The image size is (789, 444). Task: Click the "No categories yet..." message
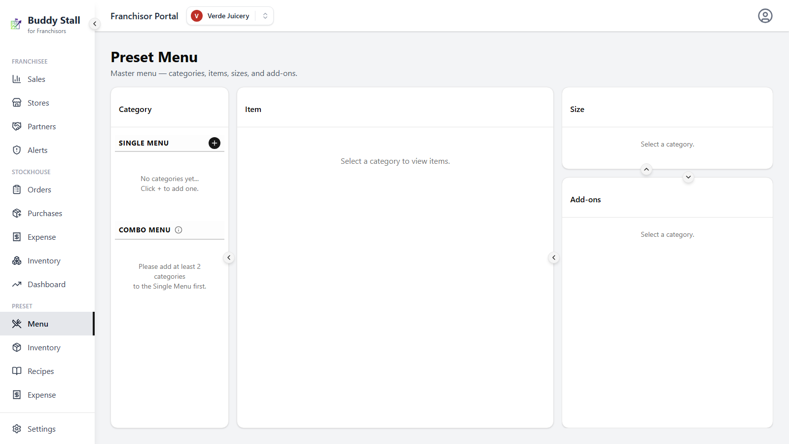170,179
